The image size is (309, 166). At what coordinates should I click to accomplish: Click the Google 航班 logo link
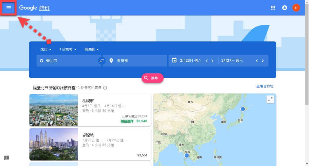[35, 8]
